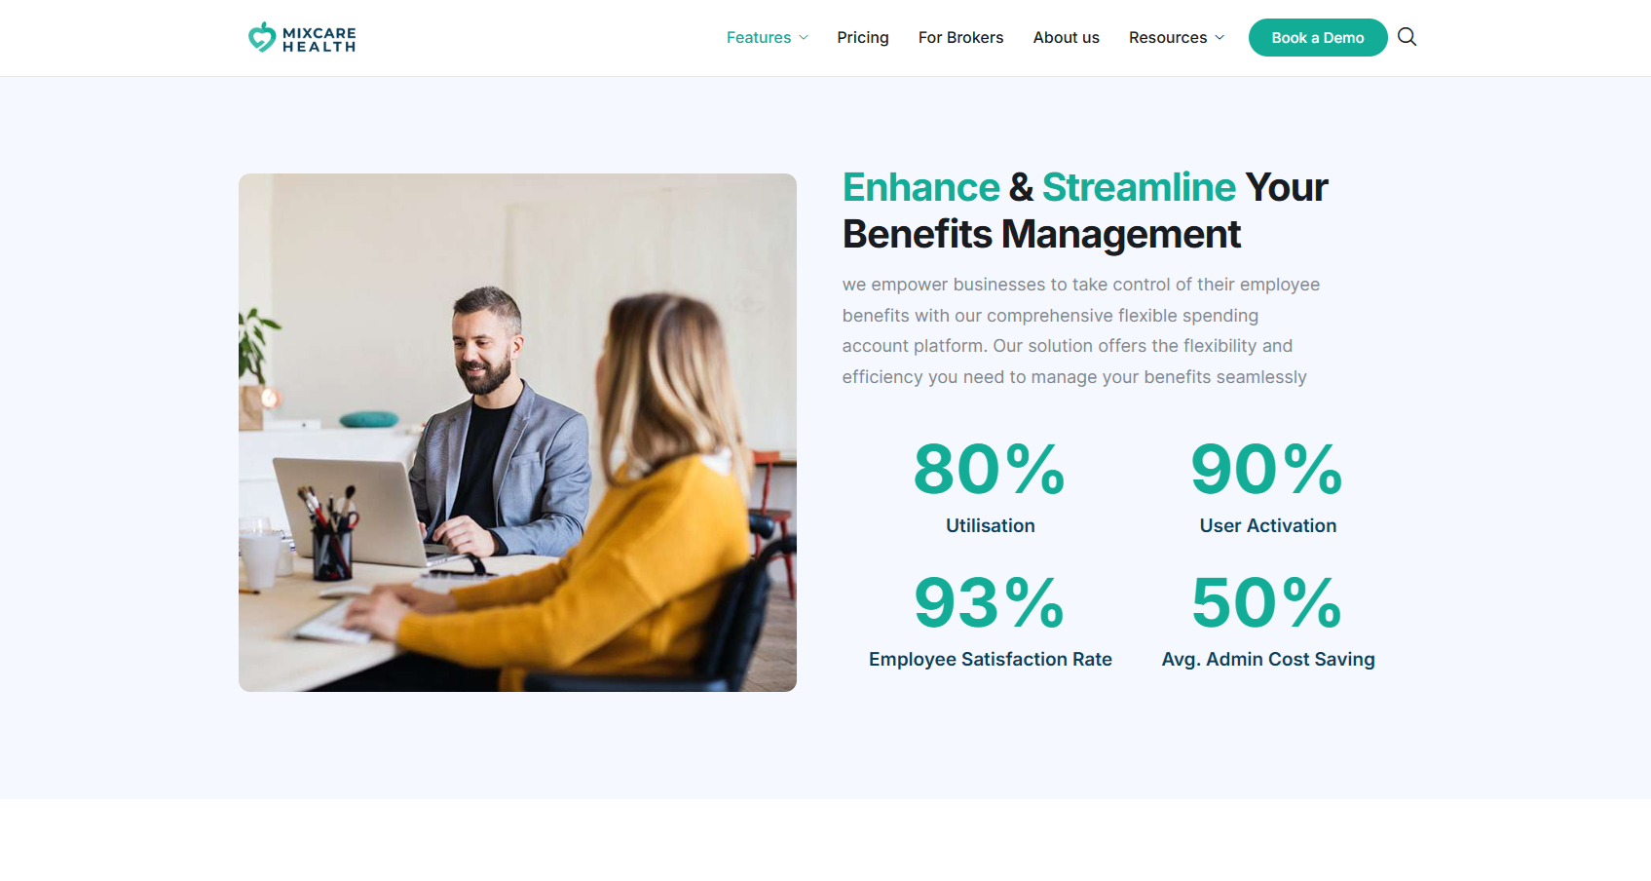Viewport: 1651px width, 881px height.
Task: Open search with the magnifier icon
Action: tap(1407, 37)
